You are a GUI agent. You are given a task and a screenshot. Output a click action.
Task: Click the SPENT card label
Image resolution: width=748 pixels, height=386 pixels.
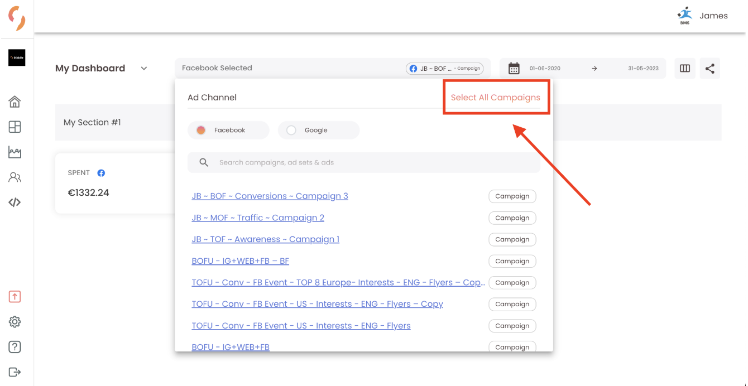(x=79, y=173)
